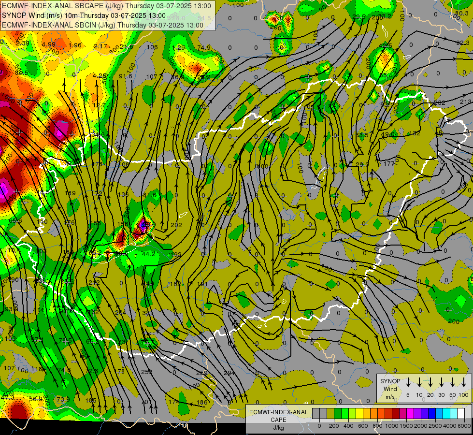Click the SYNOP wind arrow for 10 m/s

pos(419,382)
